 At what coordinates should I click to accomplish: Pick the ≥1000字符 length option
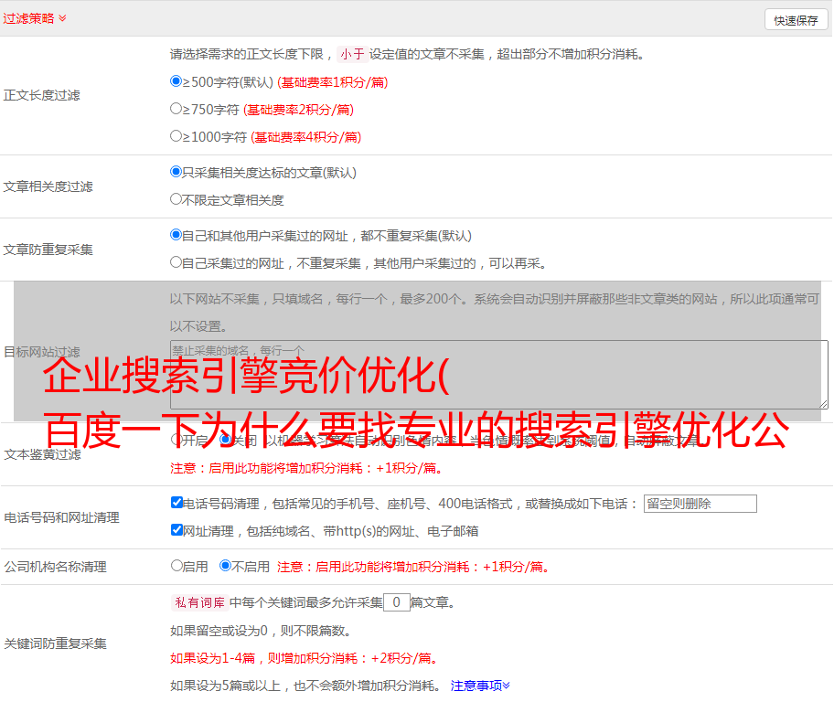(x=176, y=135)
